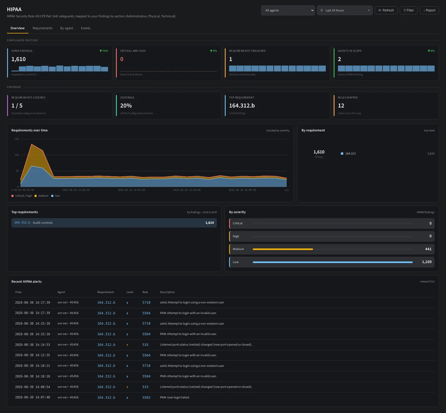Click the 0% trend indicator on Agents in Scope

pos(431,51)
